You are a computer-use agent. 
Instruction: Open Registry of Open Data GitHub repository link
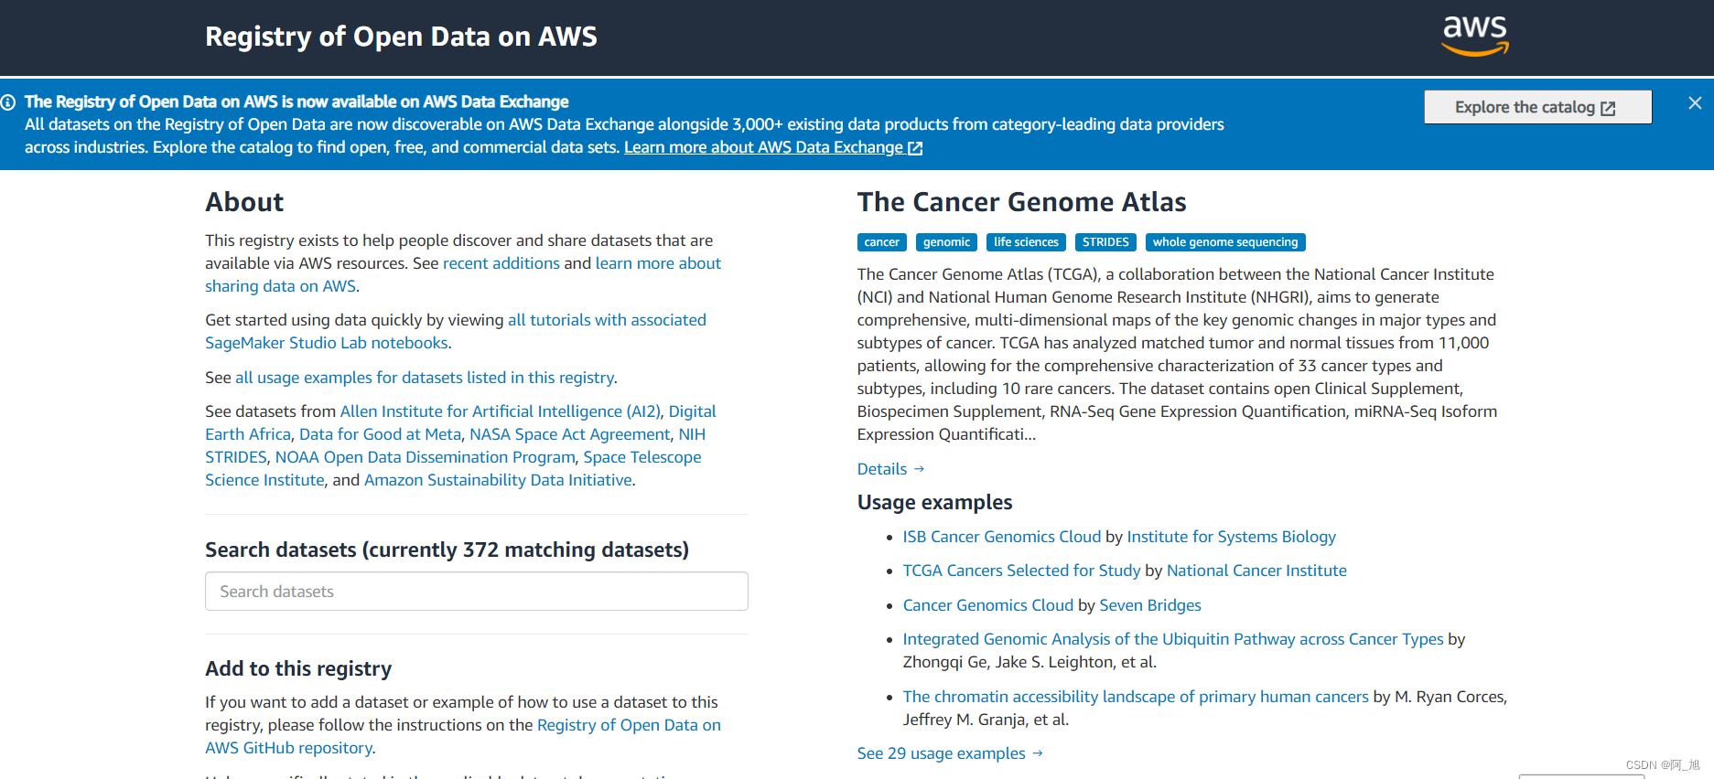tap(463, 736)
